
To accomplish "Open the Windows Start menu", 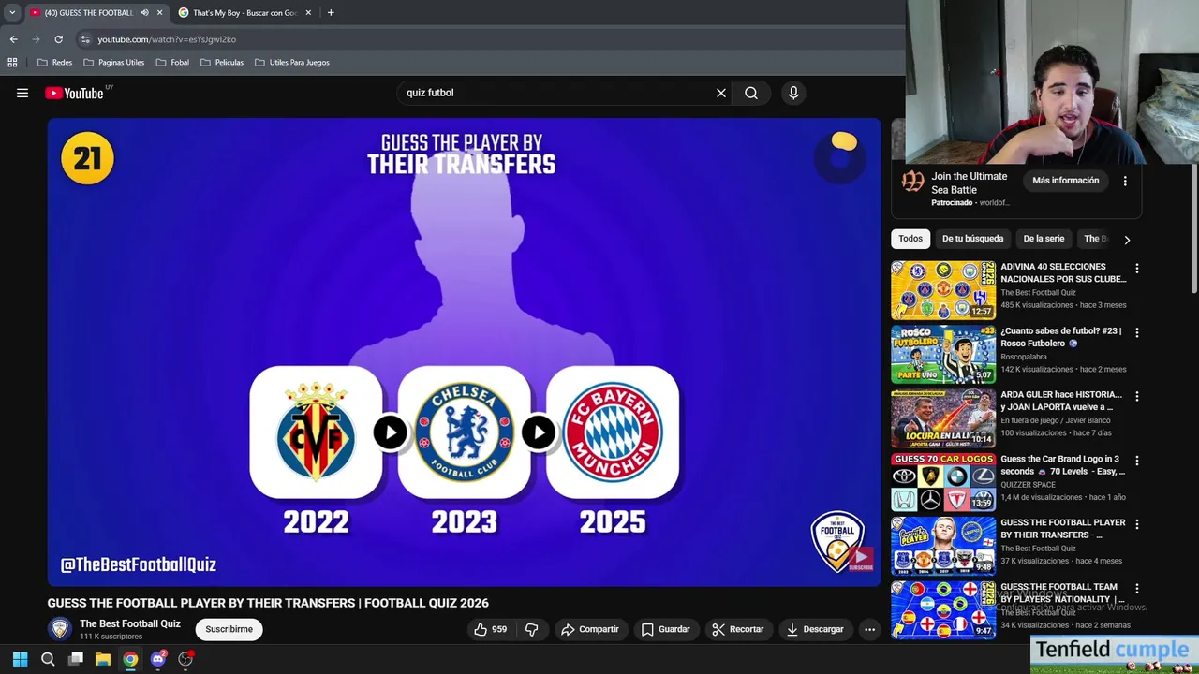I will pyautogui.click(x=20, y=659).
